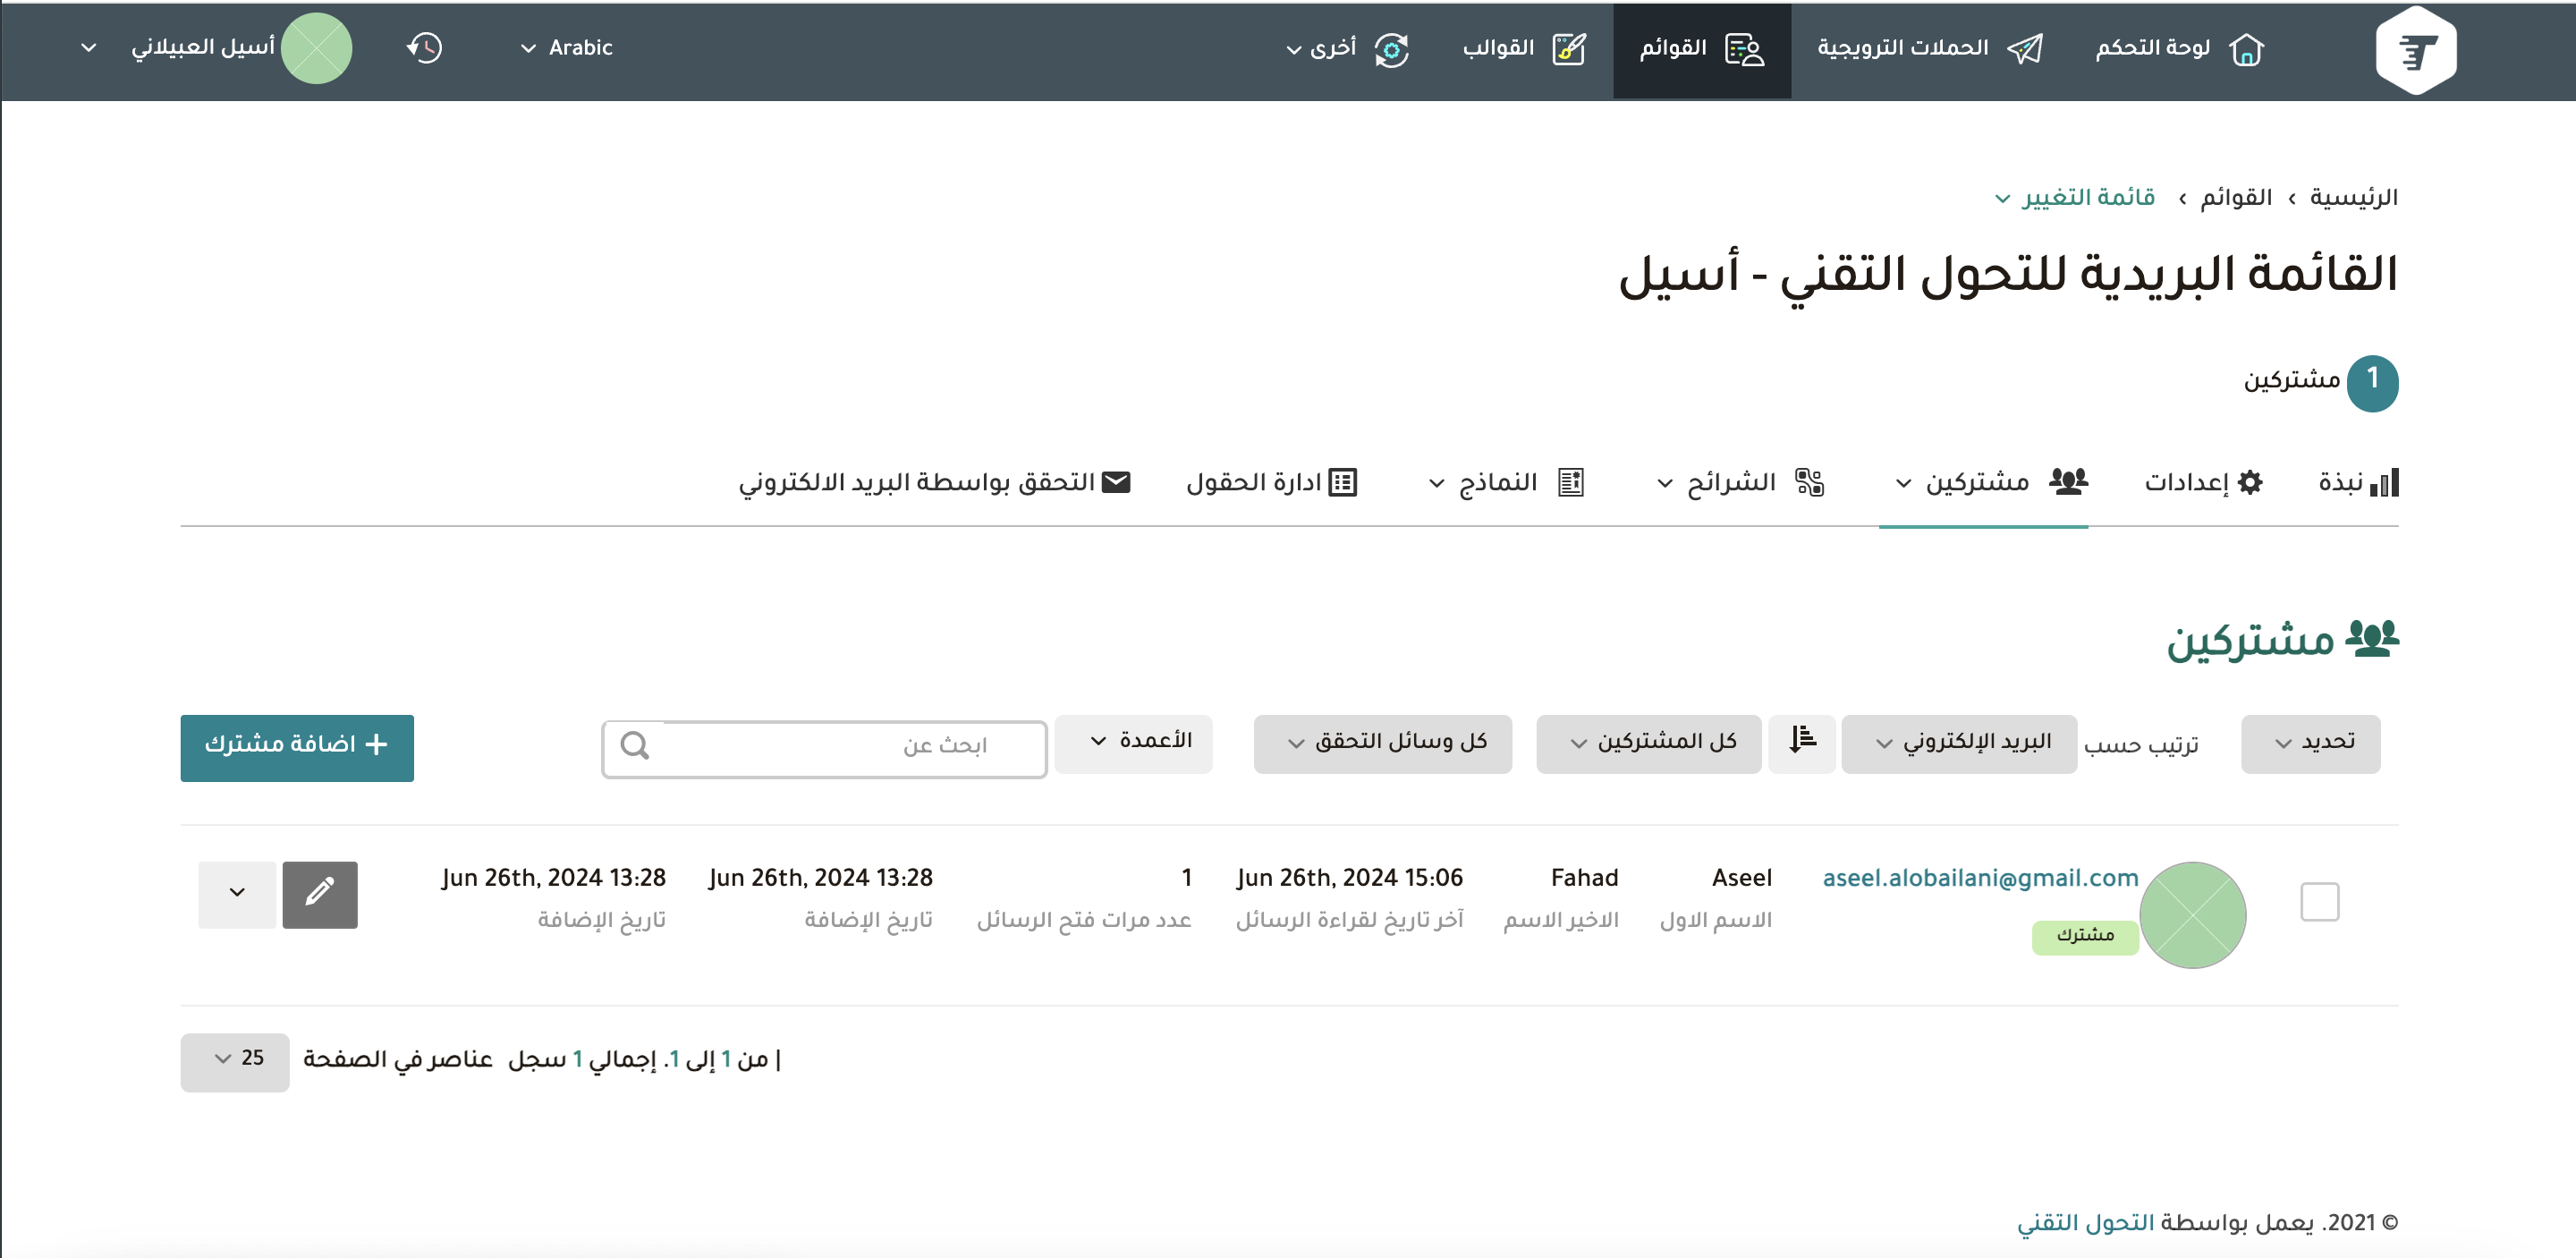Click the sort direction icon button
The width and height of the screenshot is (2576, 1258).
coord(1801,743)
